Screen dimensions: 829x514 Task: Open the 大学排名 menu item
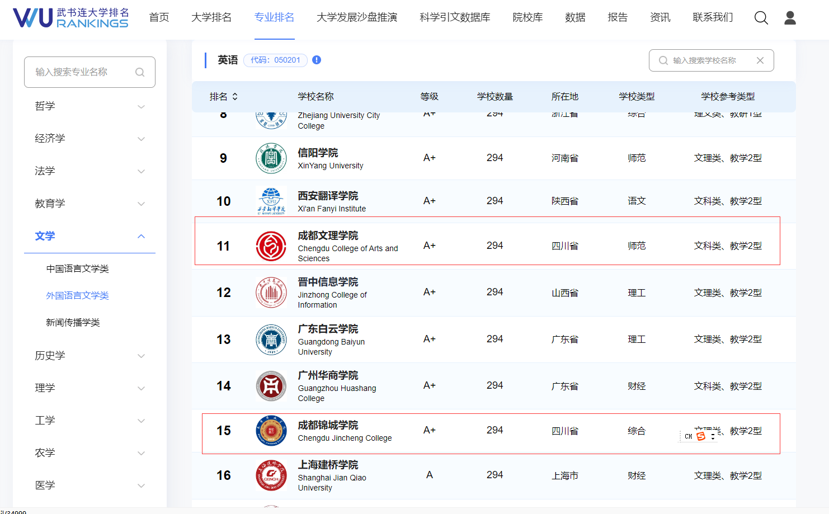coord(211,17)
